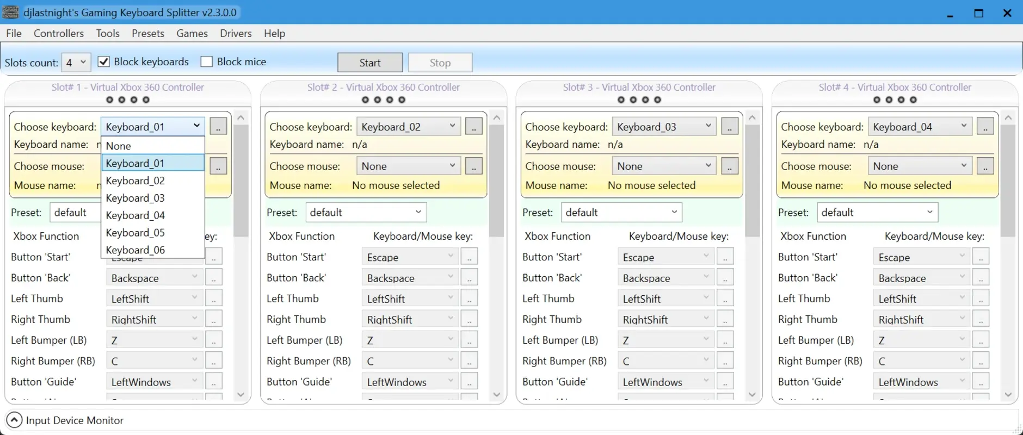1023x435 pixels.
Task: Open the Games menu
Action: [x=192, y=33]
